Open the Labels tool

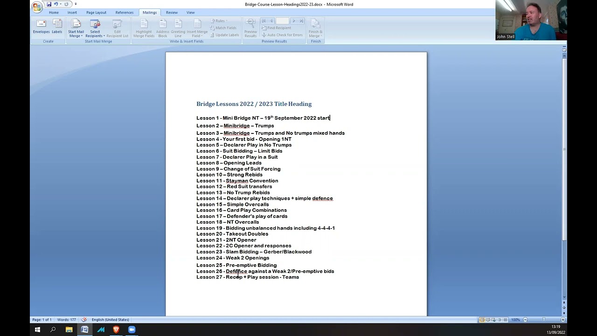(x=57, y=27)
